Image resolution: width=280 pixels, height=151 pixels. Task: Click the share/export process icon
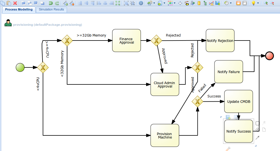[x=150, y=3]
